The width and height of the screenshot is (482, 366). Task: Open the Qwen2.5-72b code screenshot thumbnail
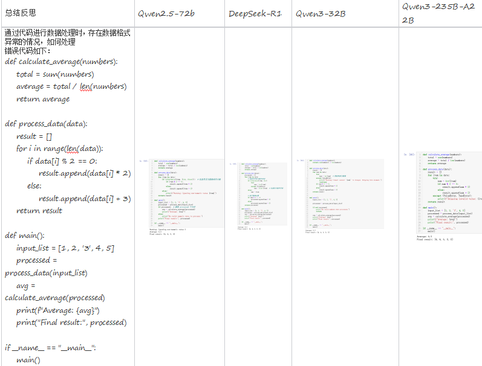pyautogui.click(x=181, y=197)
